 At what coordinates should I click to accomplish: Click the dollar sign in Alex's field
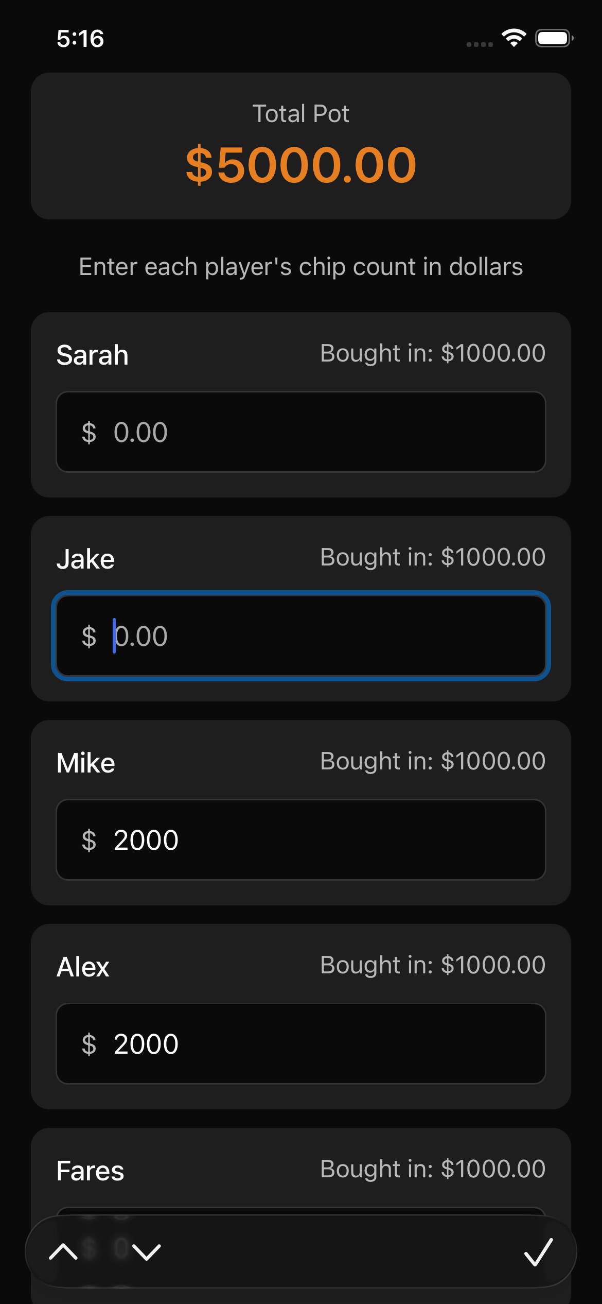click(x=89, y=1044)
